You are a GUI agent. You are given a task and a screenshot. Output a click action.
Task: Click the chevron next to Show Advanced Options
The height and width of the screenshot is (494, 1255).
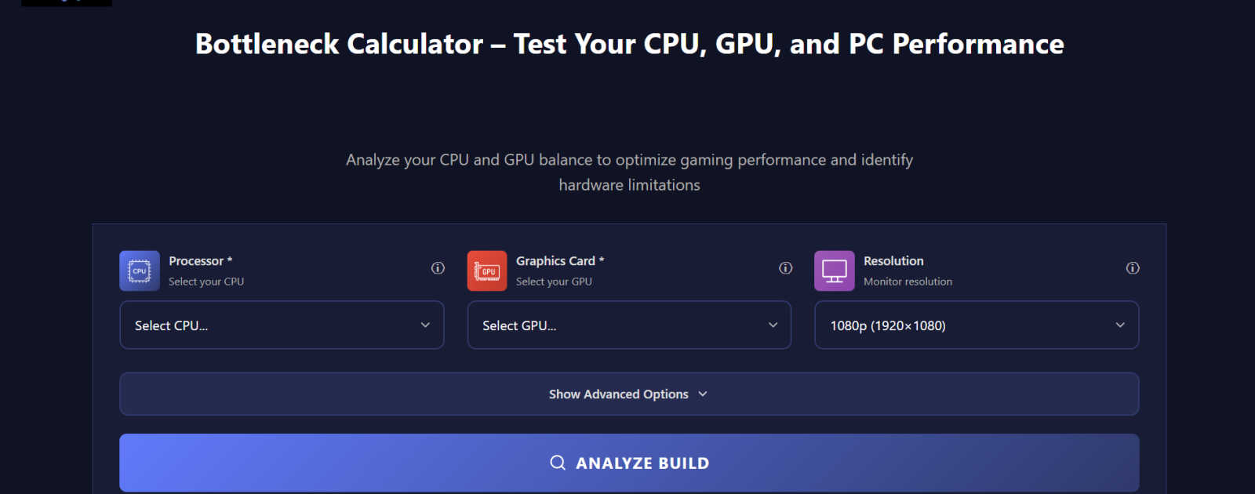point(703,394)
